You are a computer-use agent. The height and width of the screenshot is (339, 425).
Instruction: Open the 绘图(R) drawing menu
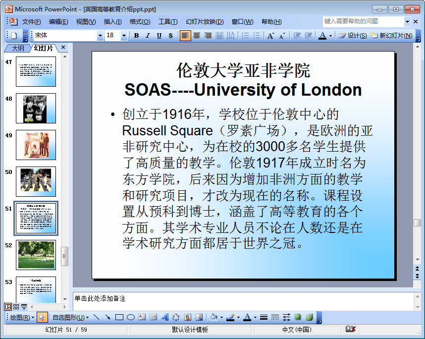click(x=22, y=317)
